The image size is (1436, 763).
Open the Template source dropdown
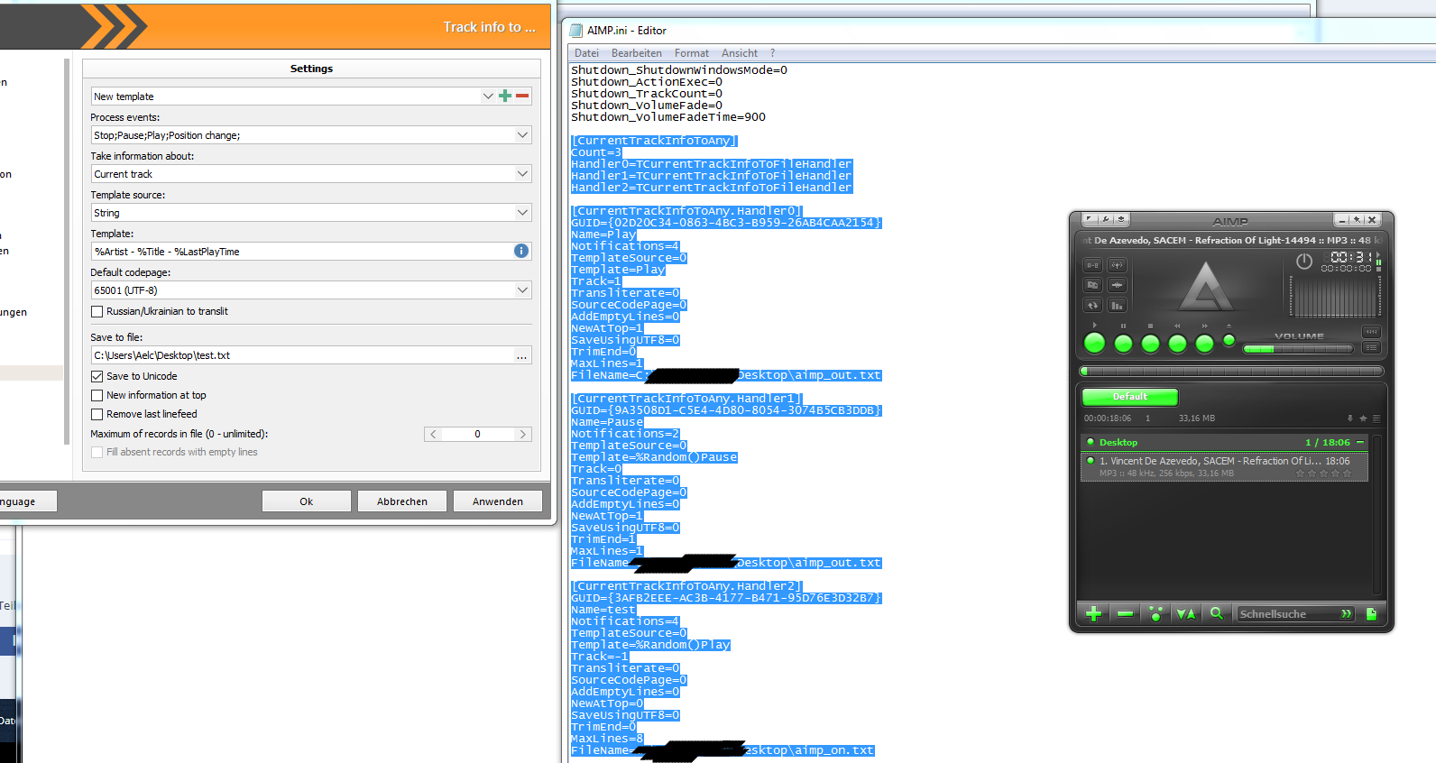522,213
